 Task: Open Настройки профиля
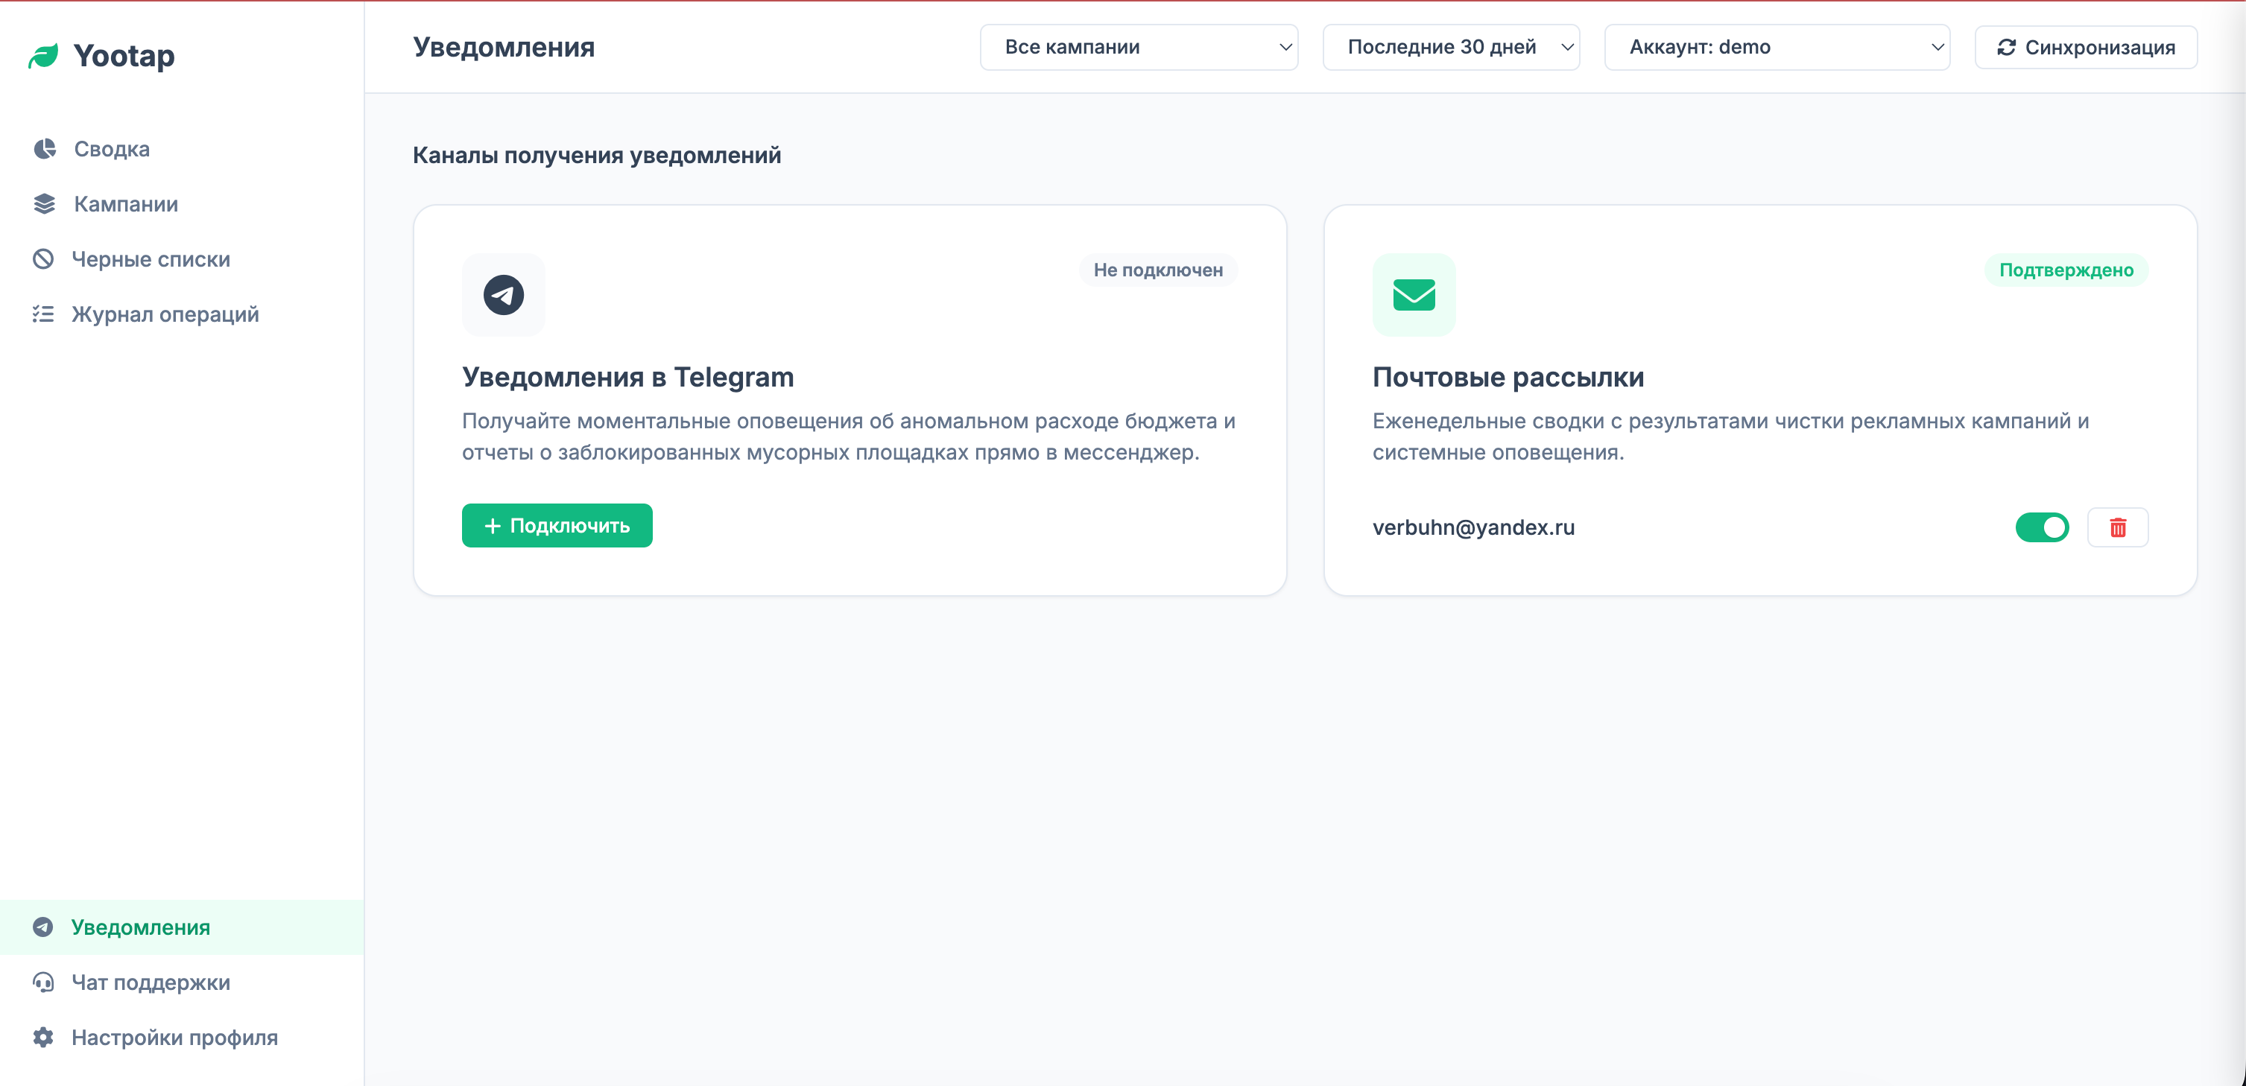tap(181, 1037)
